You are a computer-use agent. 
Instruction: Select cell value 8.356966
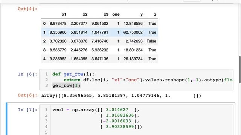[x=58, y=32]
